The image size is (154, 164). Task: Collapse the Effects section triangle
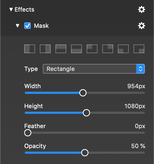(x=11, y=9)
